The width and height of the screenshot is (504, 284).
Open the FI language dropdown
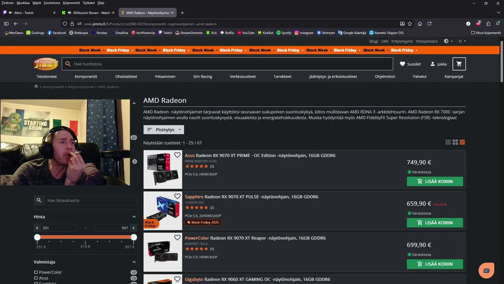(462, 41)
